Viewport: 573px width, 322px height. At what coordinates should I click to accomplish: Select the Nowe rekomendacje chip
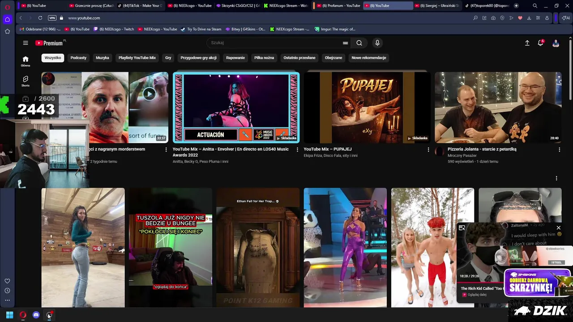point(369,58)
